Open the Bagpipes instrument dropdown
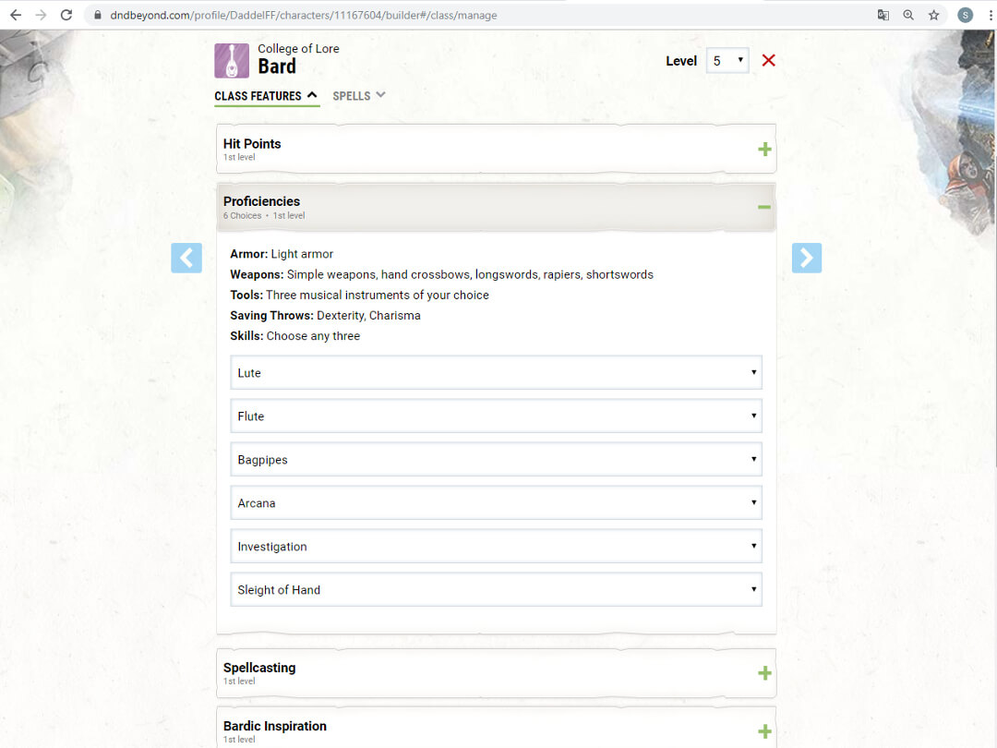 pyautogui.click(x=496, y=460)
